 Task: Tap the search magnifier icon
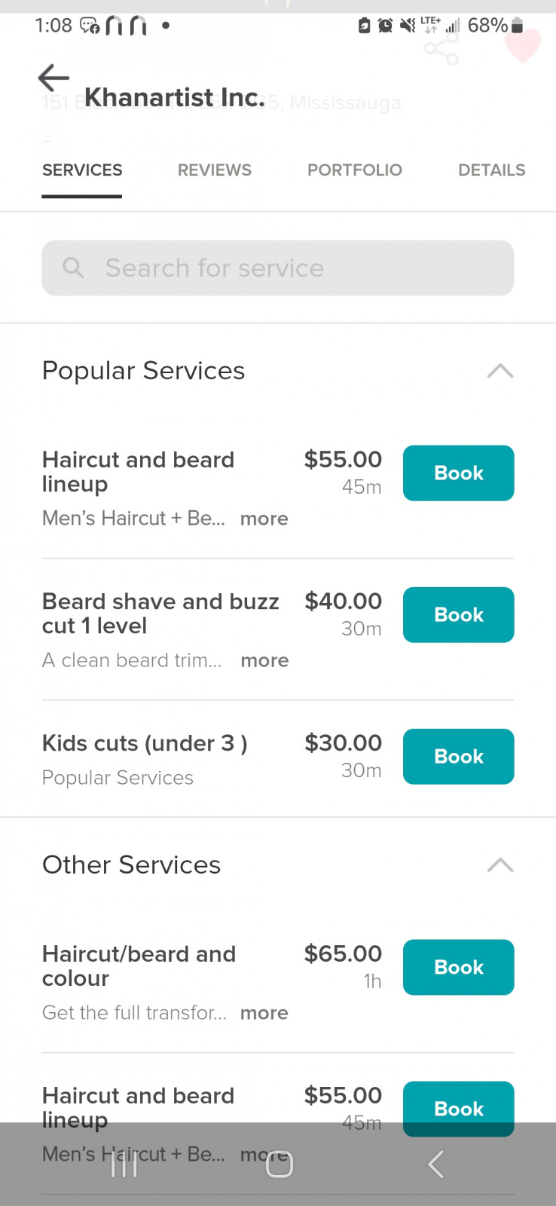tap(73, 268)
